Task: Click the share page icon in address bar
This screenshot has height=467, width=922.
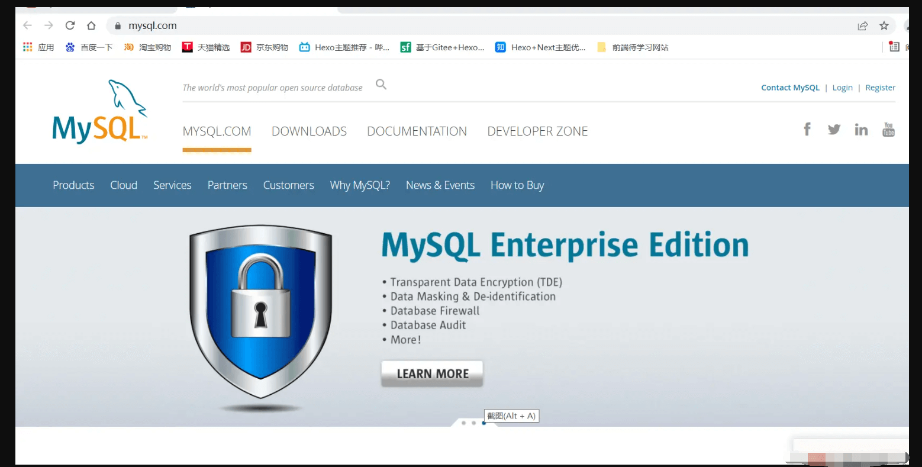Action: click(x=862, y=25)
